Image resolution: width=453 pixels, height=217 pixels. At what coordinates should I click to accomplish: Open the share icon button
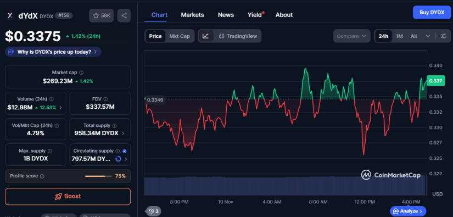(124, 15)
